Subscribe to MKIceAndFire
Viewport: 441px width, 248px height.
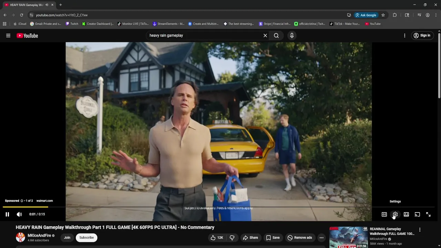86,237
